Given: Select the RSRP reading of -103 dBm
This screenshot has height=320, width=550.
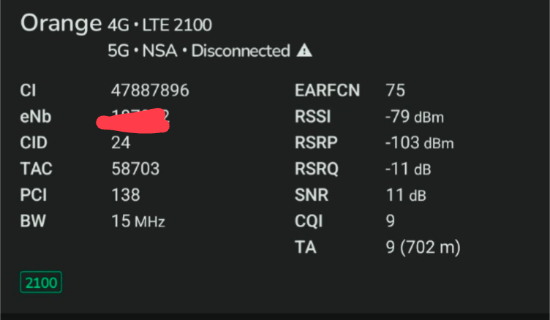Looking at the screenshot, I should click(419, 143).
